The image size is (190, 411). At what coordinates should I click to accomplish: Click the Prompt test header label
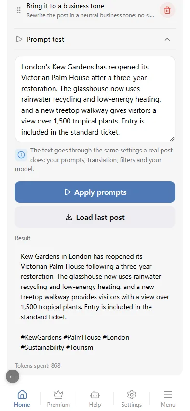45,40
